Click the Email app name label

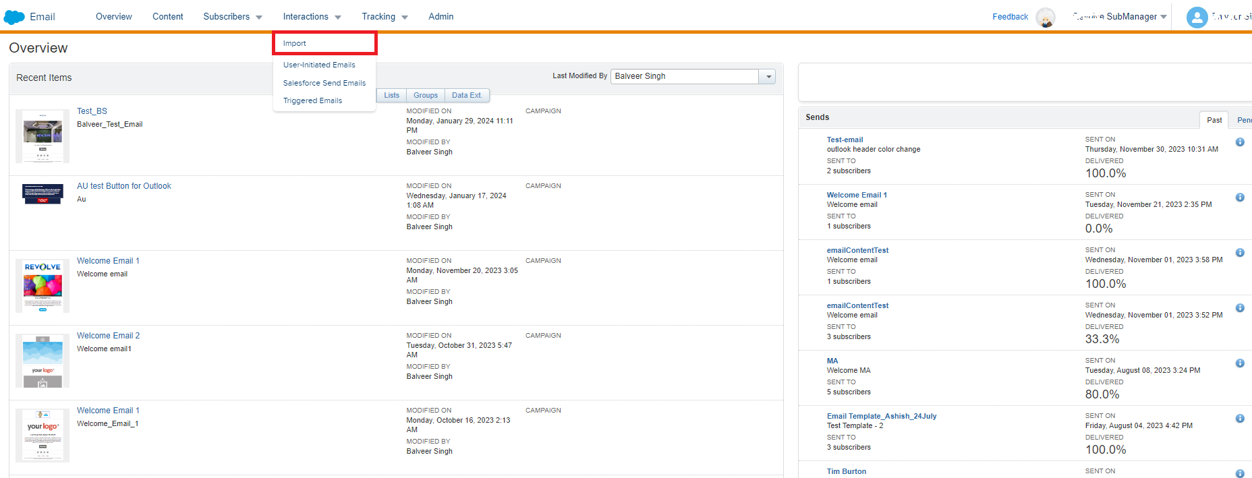[42, 17]
